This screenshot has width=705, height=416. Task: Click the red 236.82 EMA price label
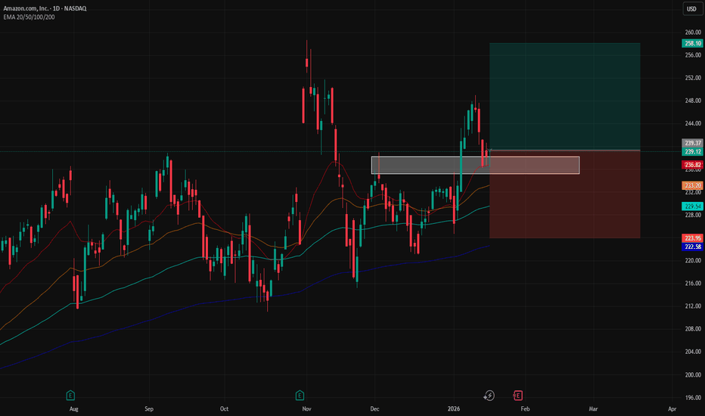[x=691, y=165]
